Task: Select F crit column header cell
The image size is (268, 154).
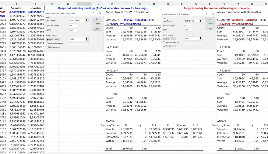Action: (196, 125)
